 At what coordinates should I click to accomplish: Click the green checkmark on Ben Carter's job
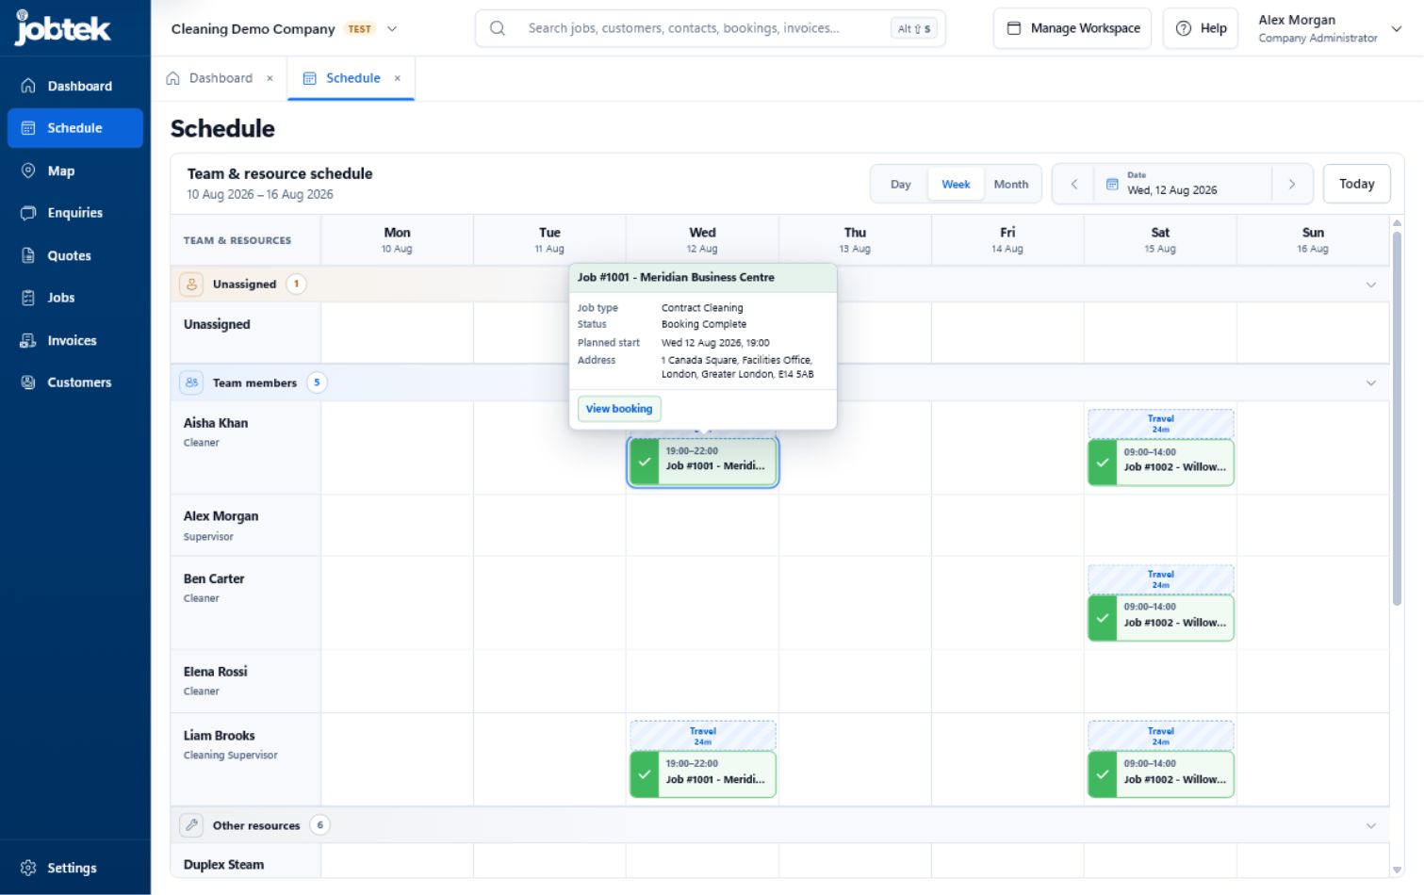[1103, 619]
